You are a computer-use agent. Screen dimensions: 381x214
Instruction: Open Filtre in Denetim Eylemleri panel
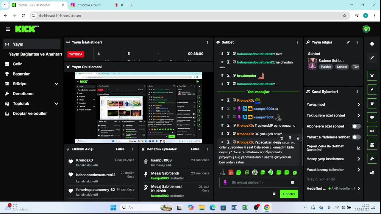tap(195, 149)
